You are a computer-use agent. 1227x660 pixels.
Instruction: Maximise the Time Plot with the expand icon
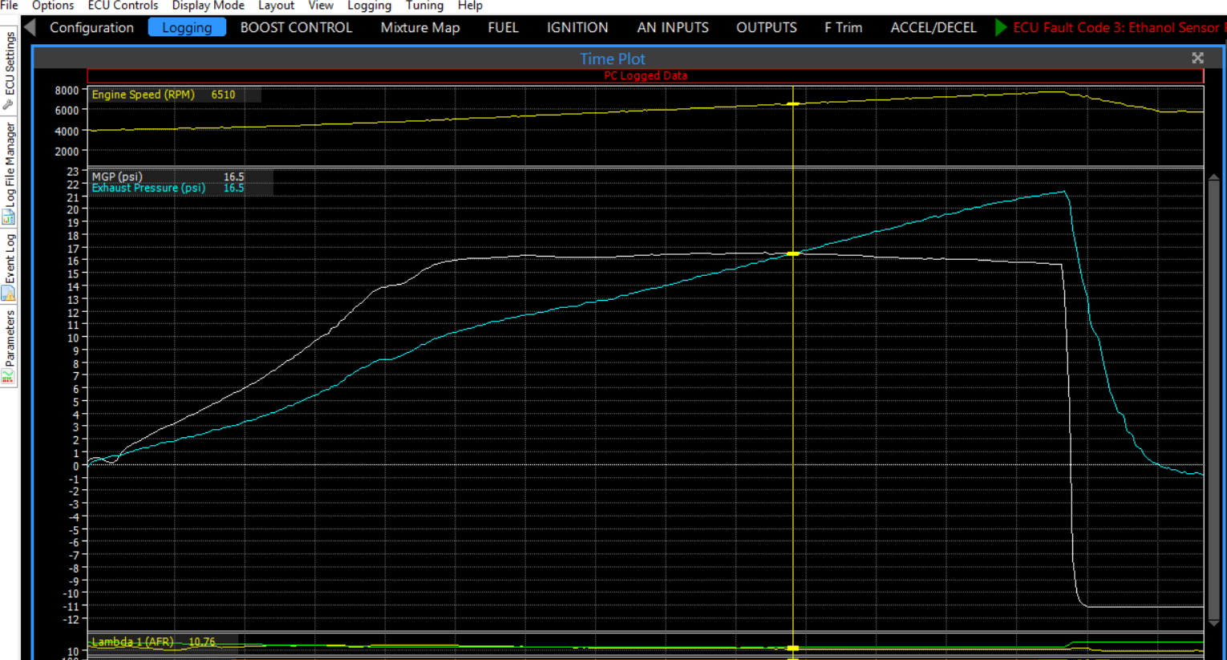pos(1197,58)
